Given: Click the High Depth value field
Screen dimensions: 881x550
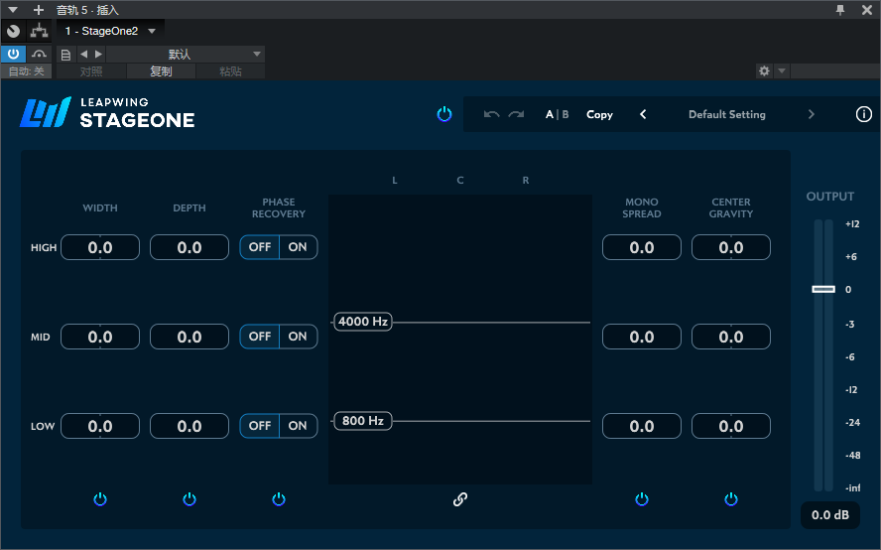Looking at the screenshot, I should click(x=189, y=247).
